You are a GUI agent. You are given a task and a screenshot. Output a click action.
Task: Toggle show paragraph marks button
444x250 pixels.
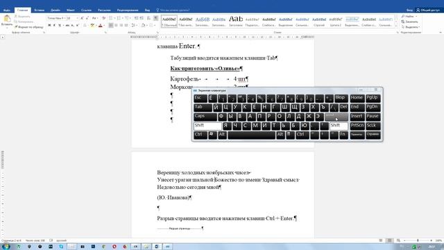coord(155,18)
